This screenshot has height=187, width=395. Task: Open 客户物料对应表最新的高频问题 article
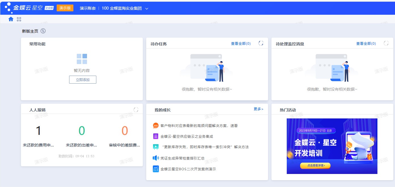point(199,126)
